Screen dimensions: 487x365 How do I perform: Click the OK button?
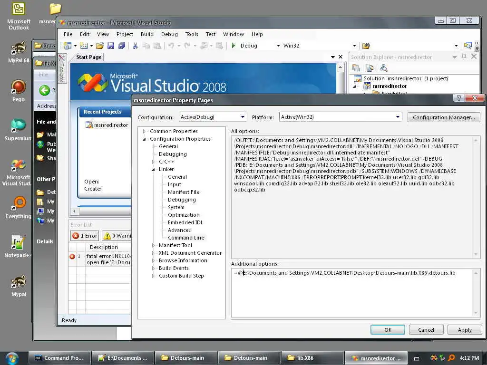[388, 330]
